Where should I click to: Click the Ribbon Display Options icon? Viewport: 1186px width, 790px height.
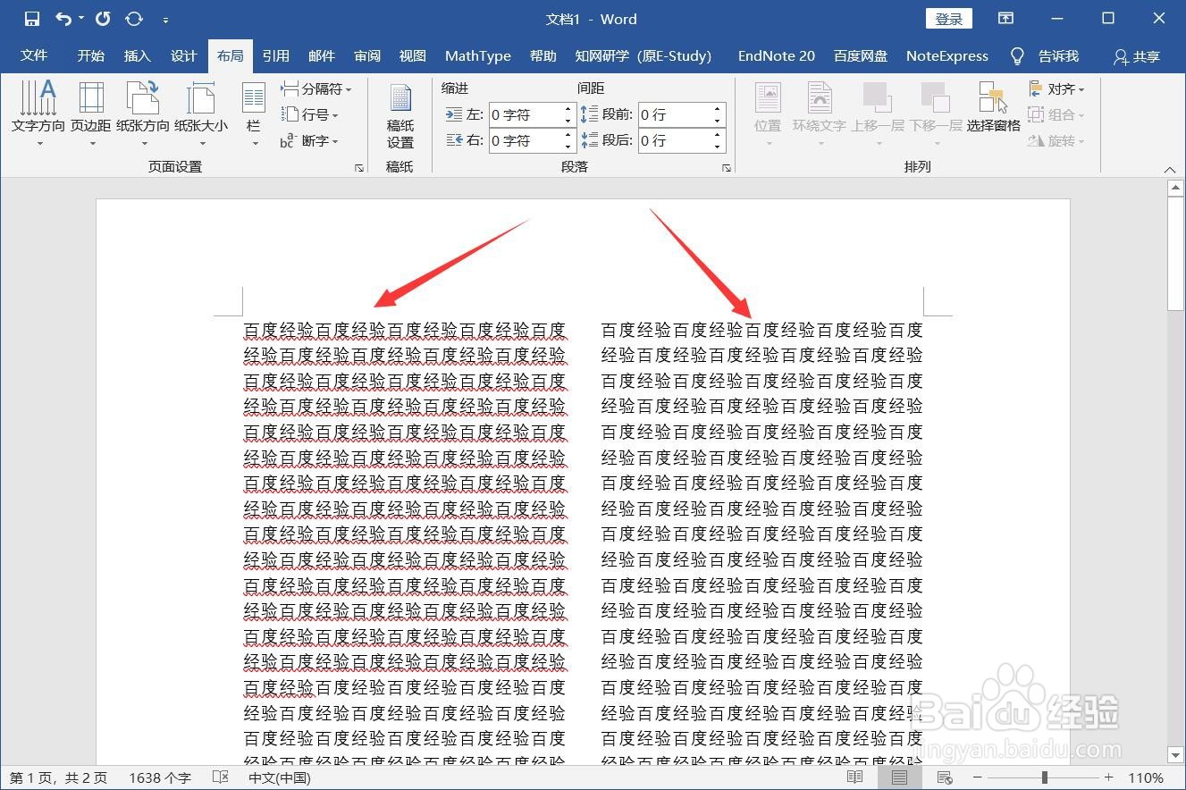coord(1006,19)
